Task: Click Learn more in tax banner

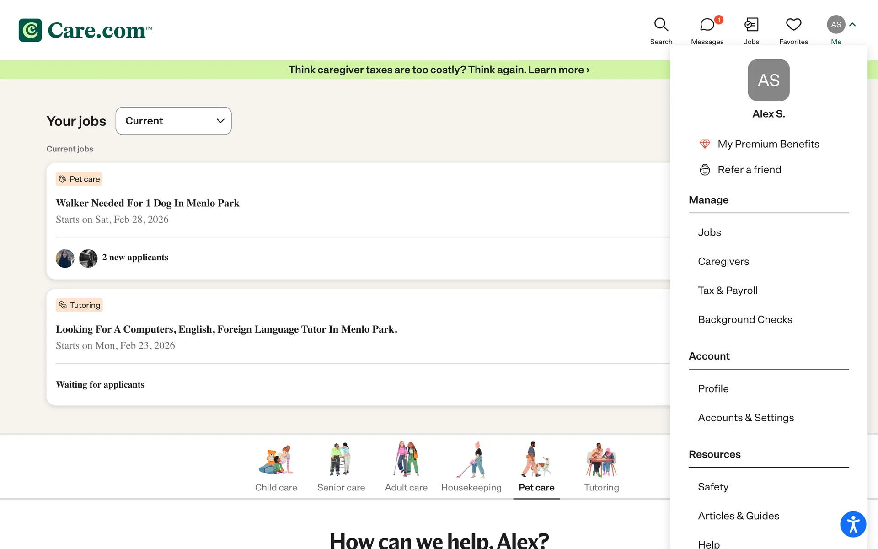Action: tap(558, 70)
